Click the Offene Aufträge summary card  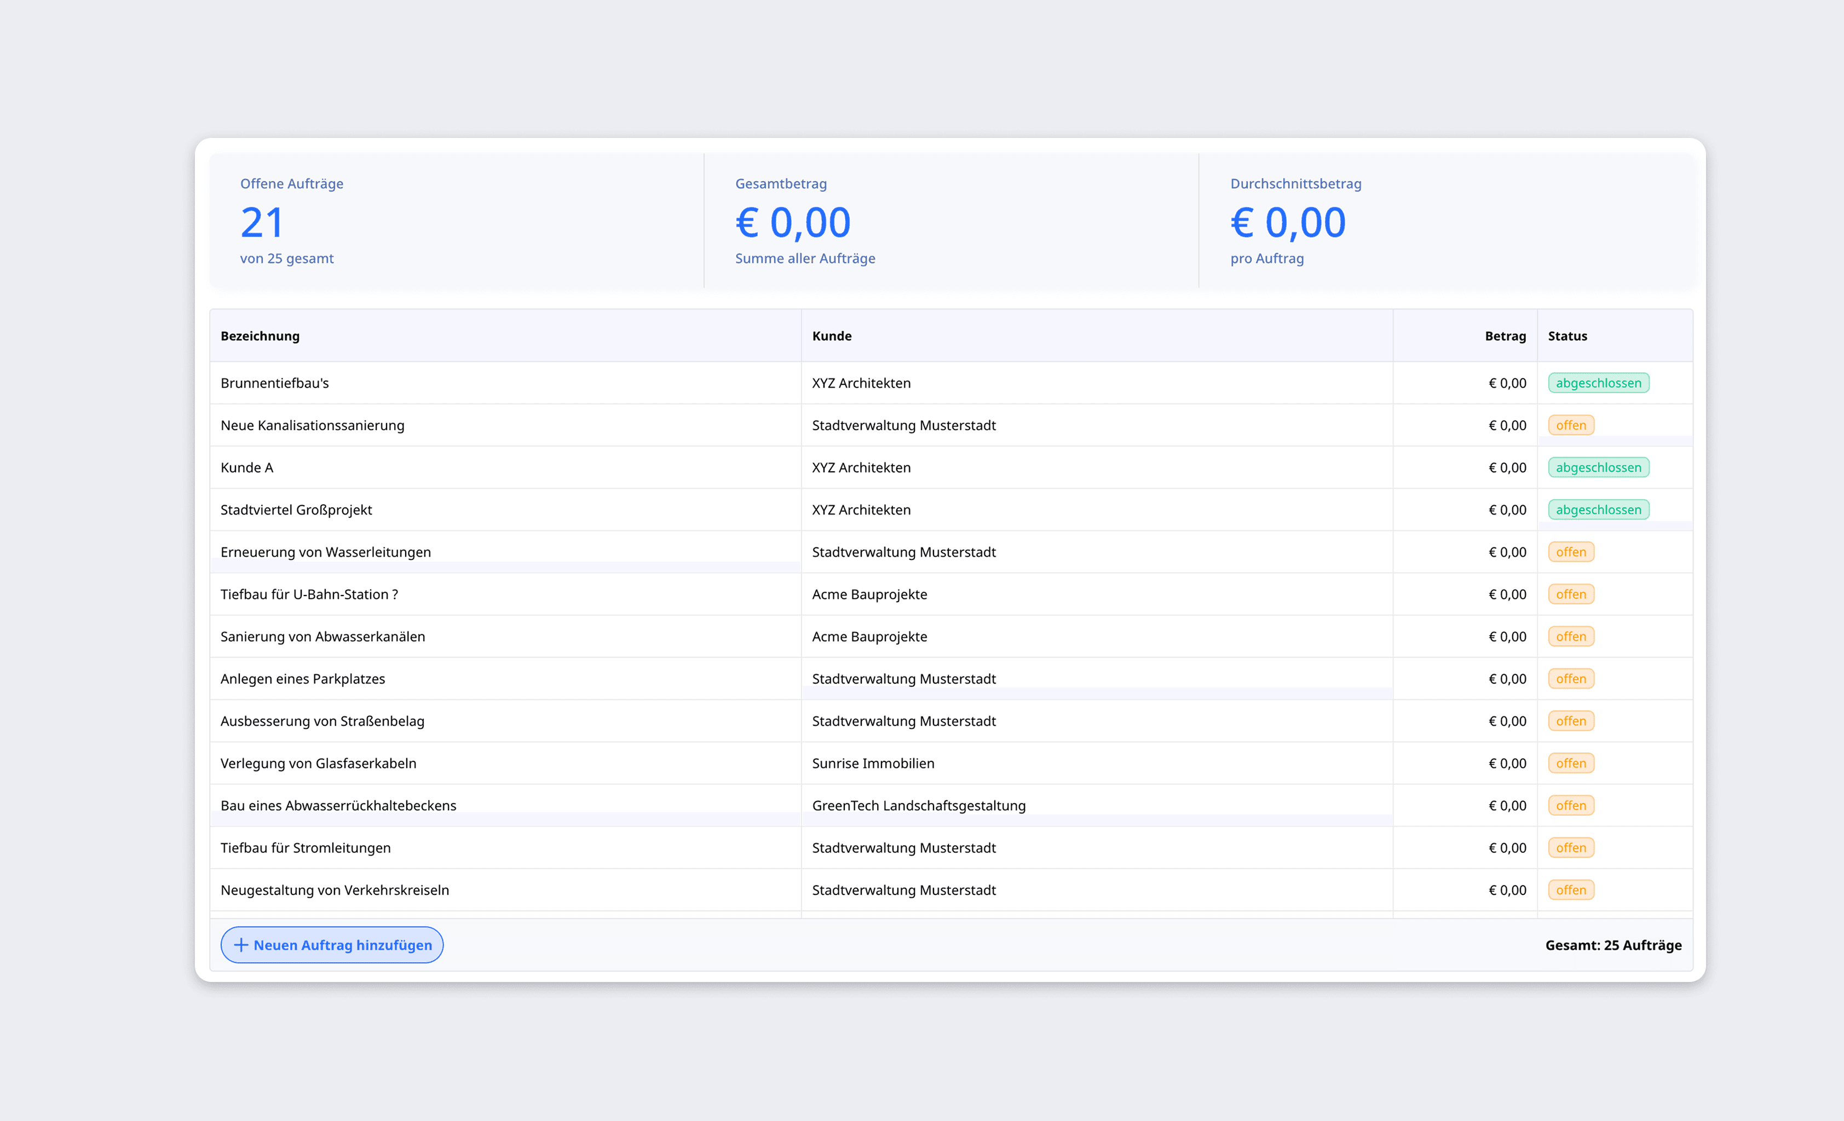click(x=457, y=221)
